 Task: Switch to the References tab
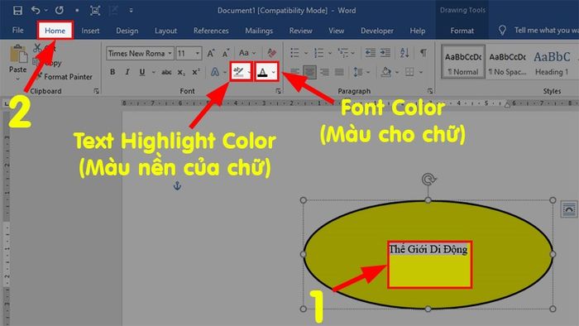211,31
